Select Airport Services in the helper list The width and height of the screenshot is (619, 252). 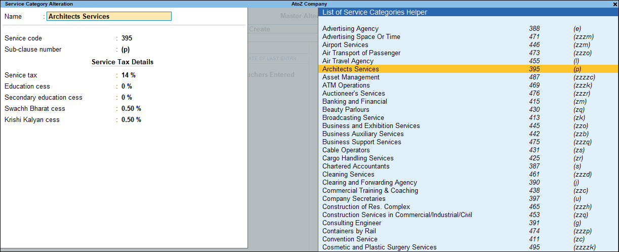point(468,45)
